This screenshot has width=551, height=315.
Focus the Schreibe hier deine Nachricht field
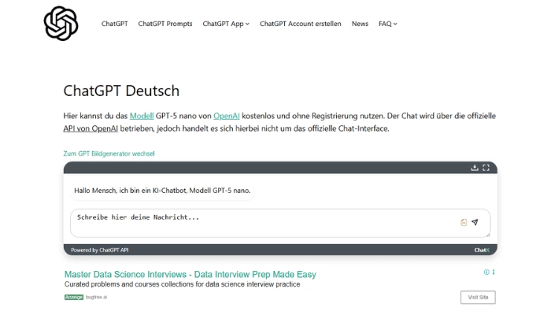280,223
